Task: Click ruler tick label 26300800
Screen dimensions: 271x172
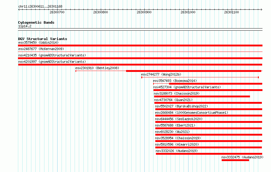Action: 100,12
